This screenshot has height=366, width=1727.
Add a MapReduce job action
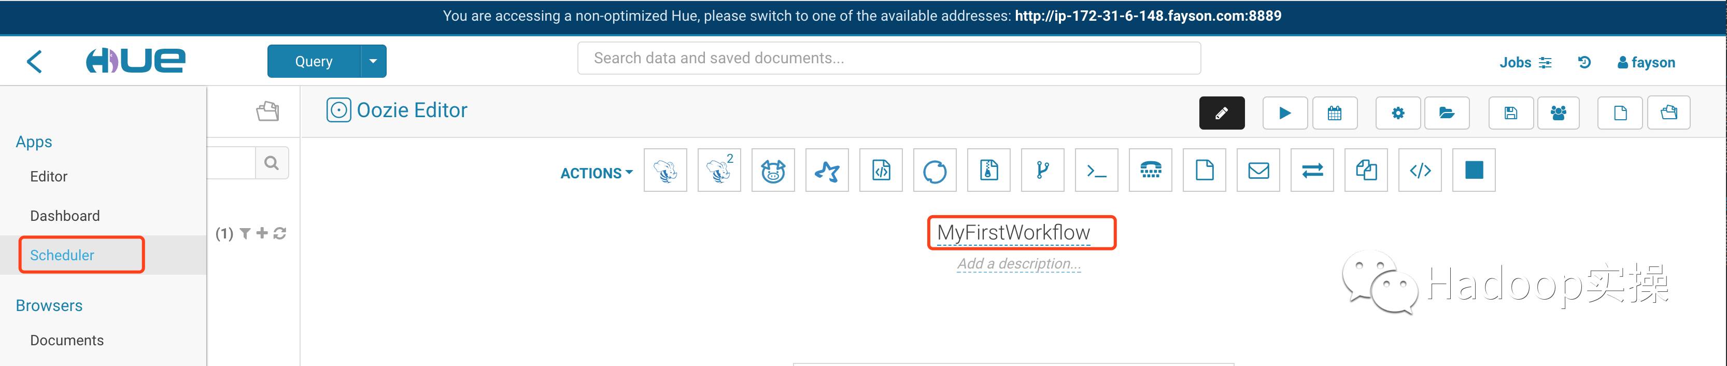point(989,170)
